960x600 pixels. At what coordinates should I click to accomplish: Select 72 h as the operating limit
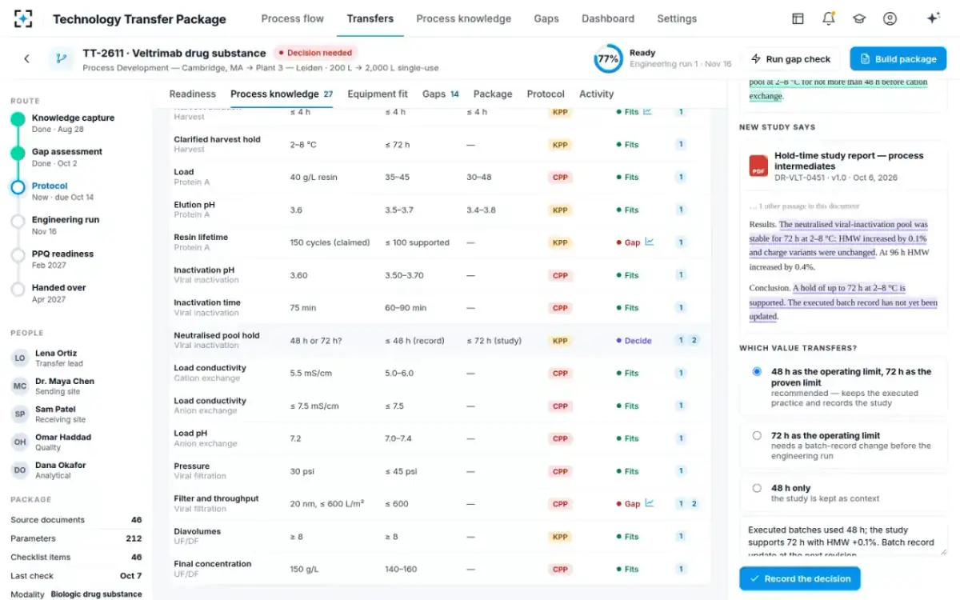tap(757, 436)
